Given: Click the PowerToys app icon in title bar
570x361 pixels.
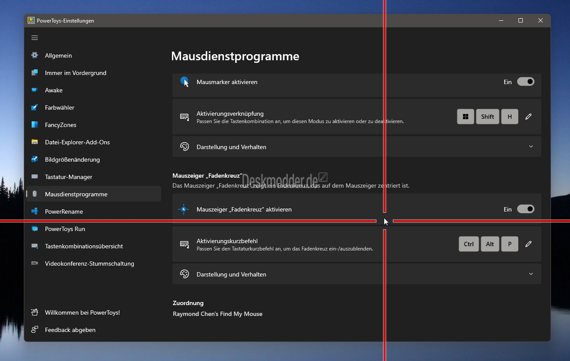Looking at the screenshot, I should [31, 20].
